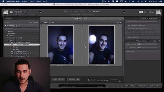The image size is (164, 92).
Task: Open Control Center in menu bar
Action: [x=146, y=1]
